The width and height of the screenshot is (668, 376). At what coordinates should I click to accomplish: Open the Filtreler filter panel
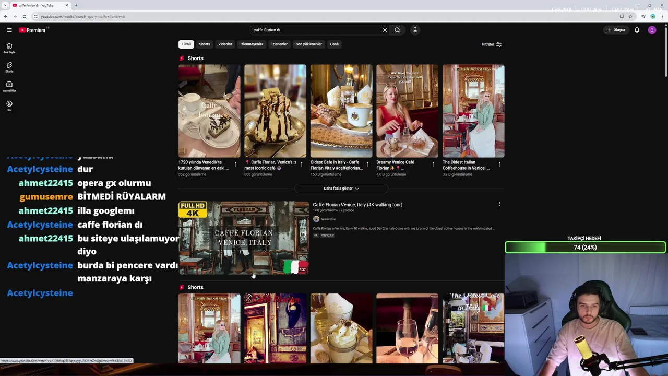click(x=491, y=44)
